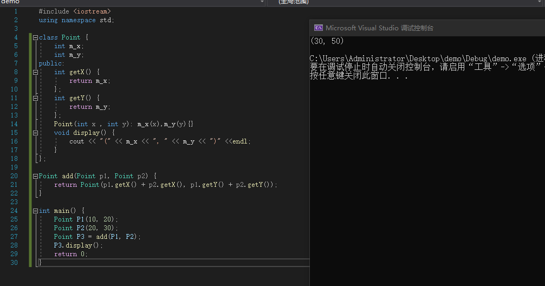
Task: Click the 'public:' access specifier line
Action: tap(51, 63)
